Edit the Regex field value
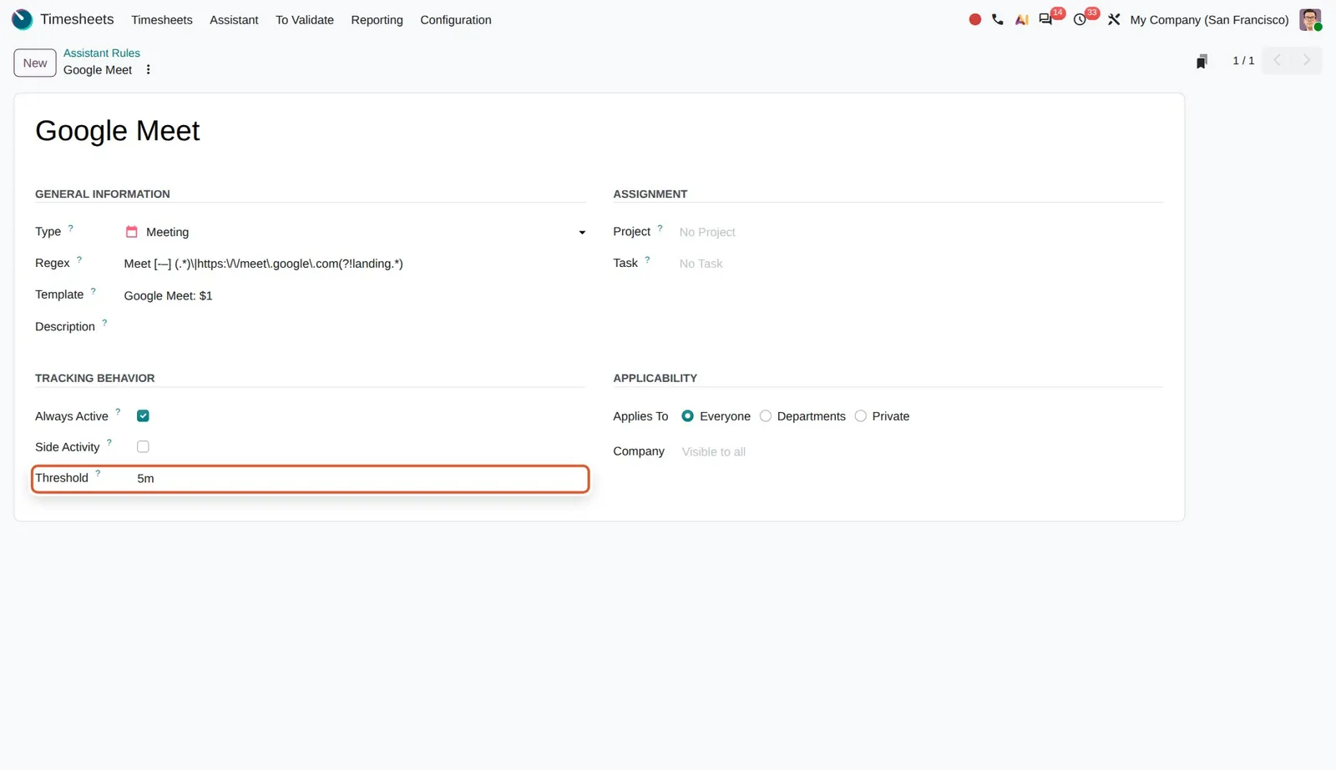This screenshot has height=770, width=1336. (x=354, y=264)
